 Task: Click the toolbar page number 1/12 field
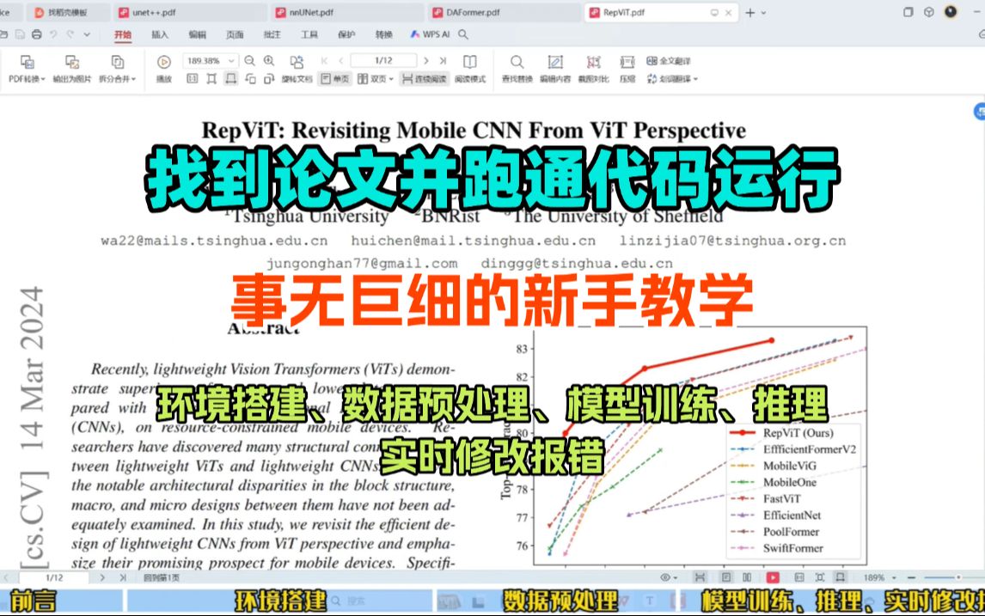tap(384, 61)
